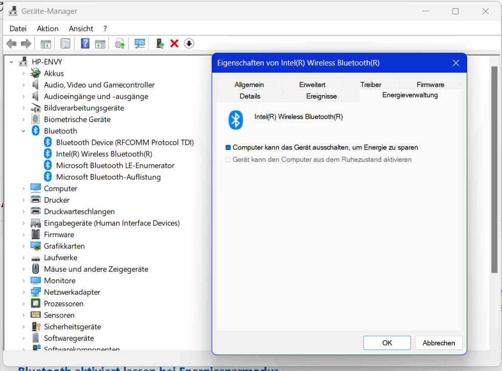
Task: Click the Abbrechen button
Action: pyautogui.click(x=439, y=343)
